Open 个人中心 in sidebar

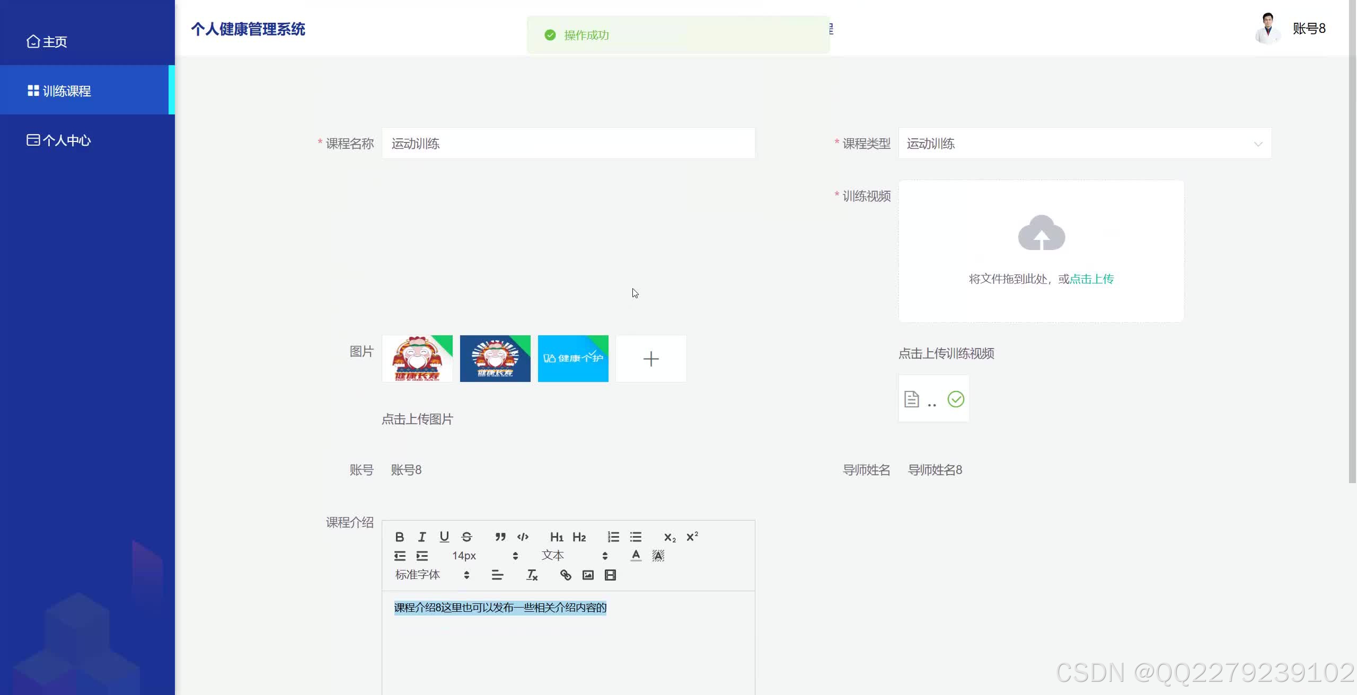coord(66,140)
